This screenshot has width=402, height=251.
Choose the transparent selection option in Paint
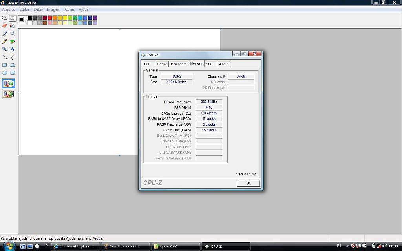(9, 94)
